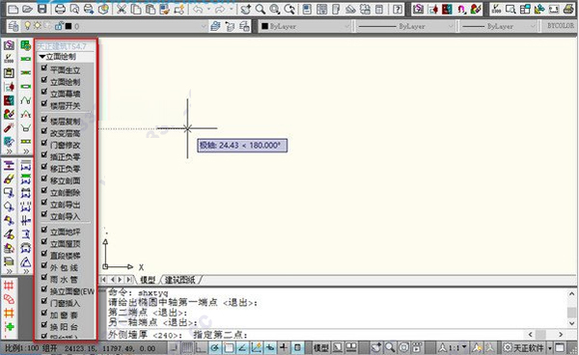Open the annotation scale 1:1 dropdown
The image size is (579, 355).
click(x=453, y=347)
